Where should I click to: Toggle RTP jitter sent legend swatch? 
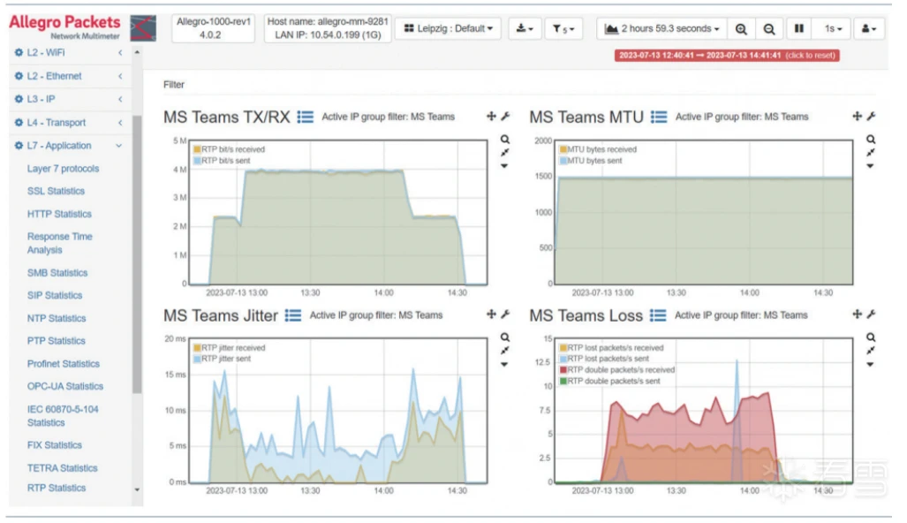coord(197,359)
